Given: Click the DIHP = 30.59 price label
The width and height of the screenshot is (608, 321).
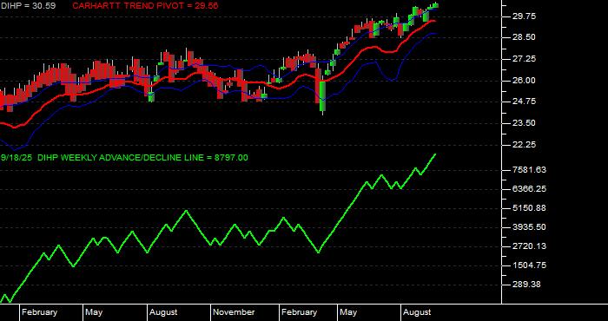Looking at the screenshot, I should [x=28, y=6].
